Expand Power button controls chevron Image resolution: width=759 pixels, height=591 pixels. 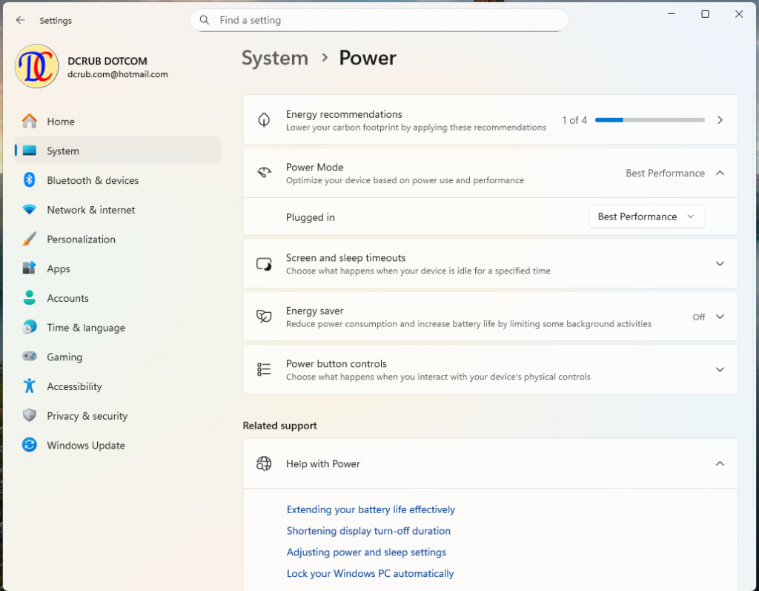[720, 369]
